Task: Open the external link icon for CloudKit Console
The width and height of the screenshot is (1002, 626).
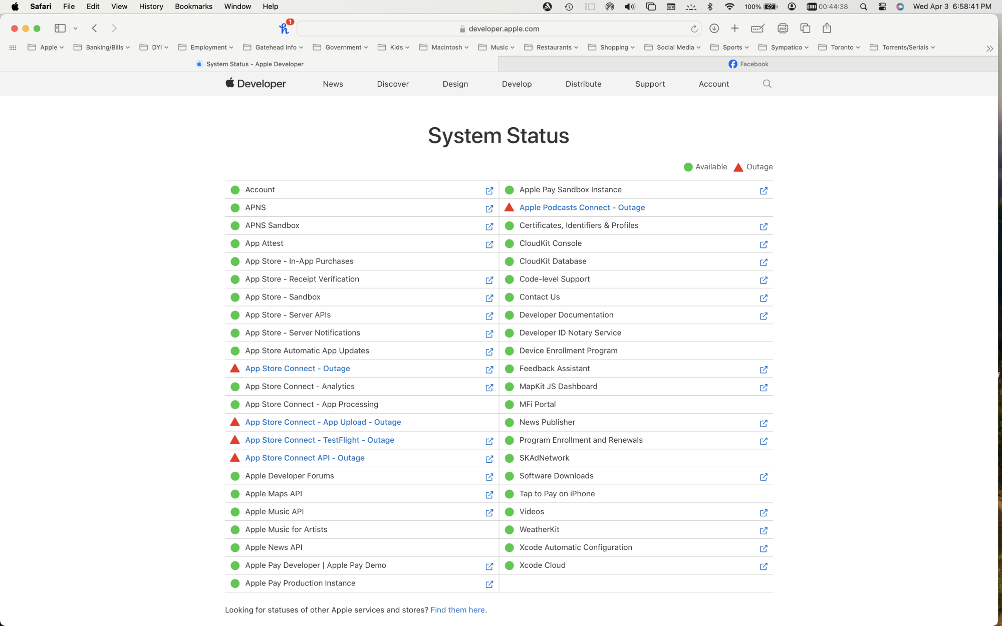Action: click(x=763, y=244)
